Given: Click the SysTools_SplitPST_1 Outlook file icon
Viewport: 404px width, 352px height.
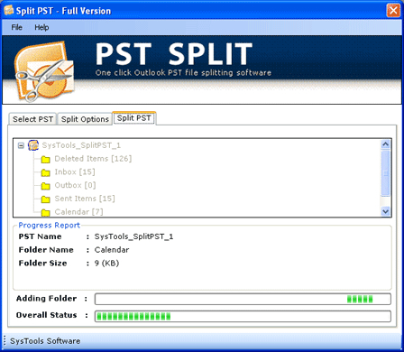Looking at the screenshot, I should pos(33,145).
